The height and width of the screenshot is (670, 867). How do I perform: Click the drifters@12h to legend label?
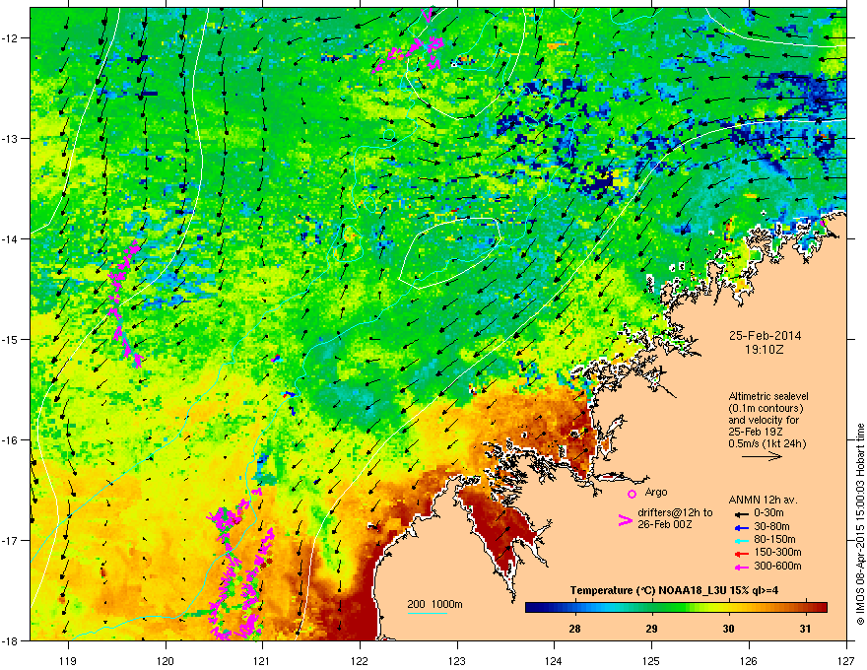click(x=675, y=512)
